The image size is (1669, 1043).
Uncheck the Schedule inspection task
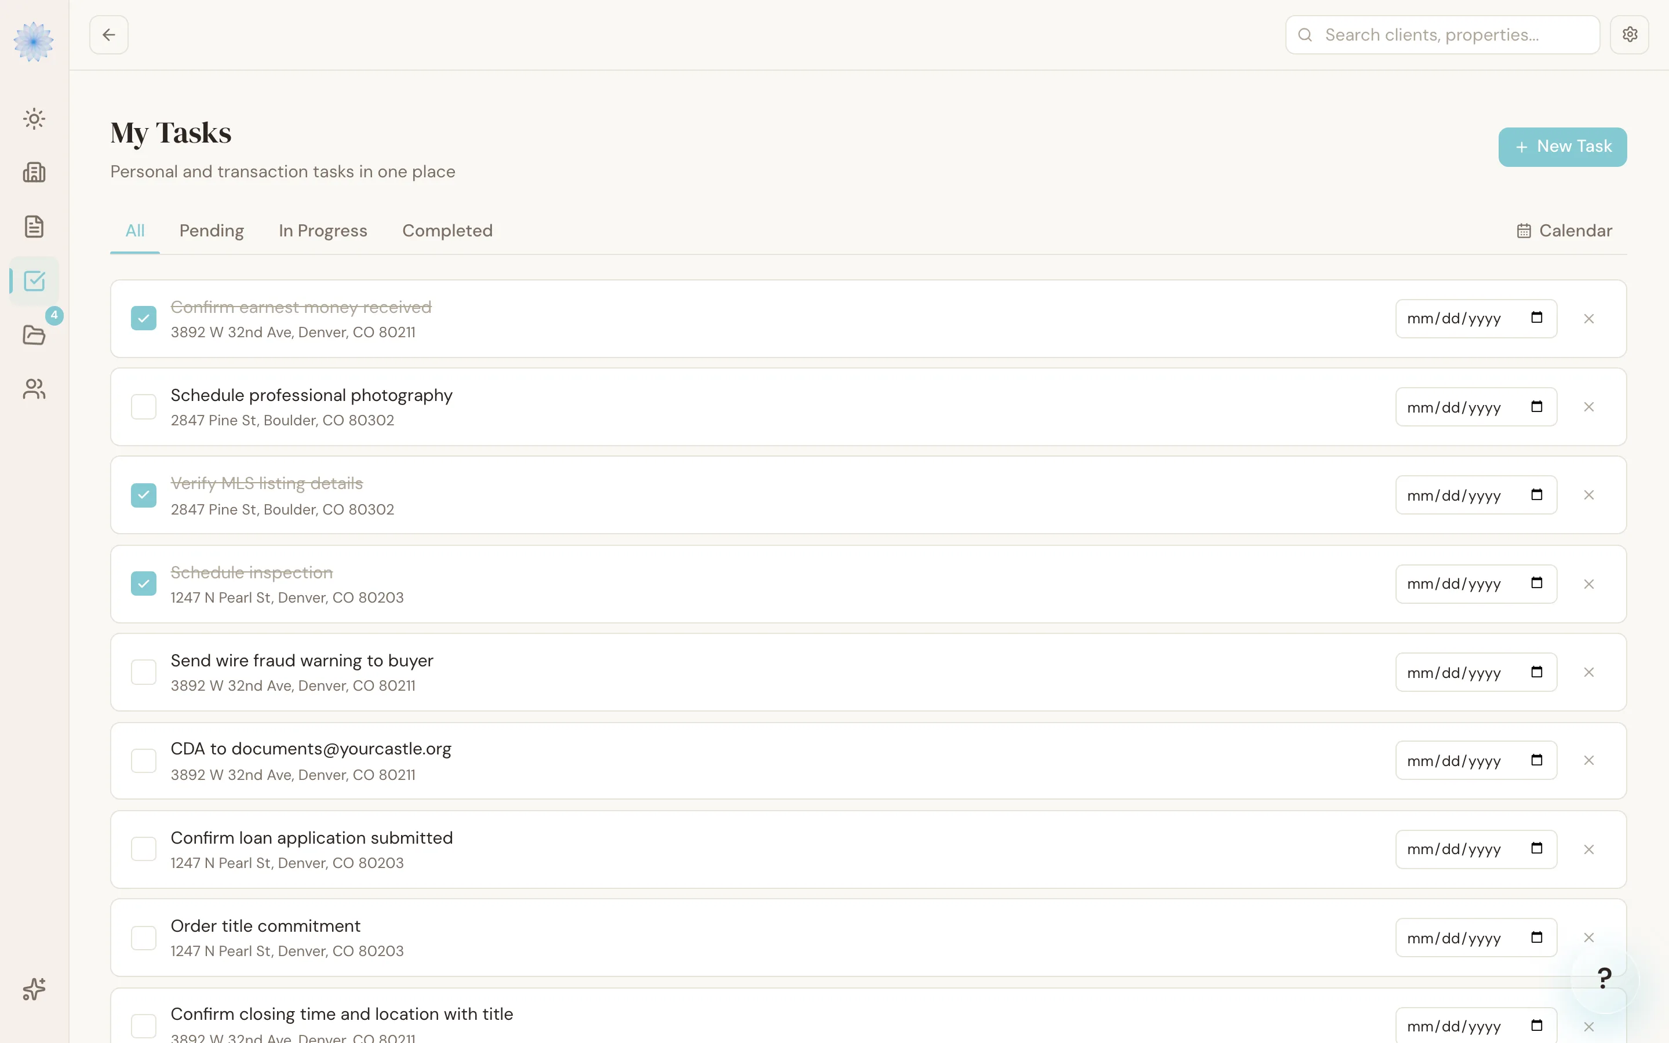(144, 584)
